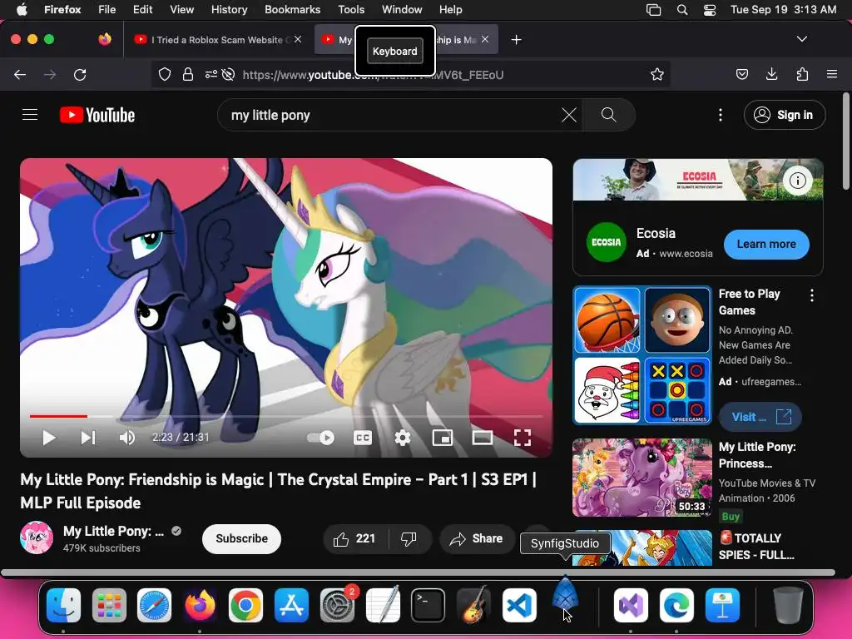The width and height of the screenshot is (852, 639).
Task: Enter full screen mode
Action: tap(523, 438)
